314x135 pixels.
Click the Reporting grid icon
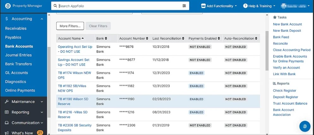[7, 112]
